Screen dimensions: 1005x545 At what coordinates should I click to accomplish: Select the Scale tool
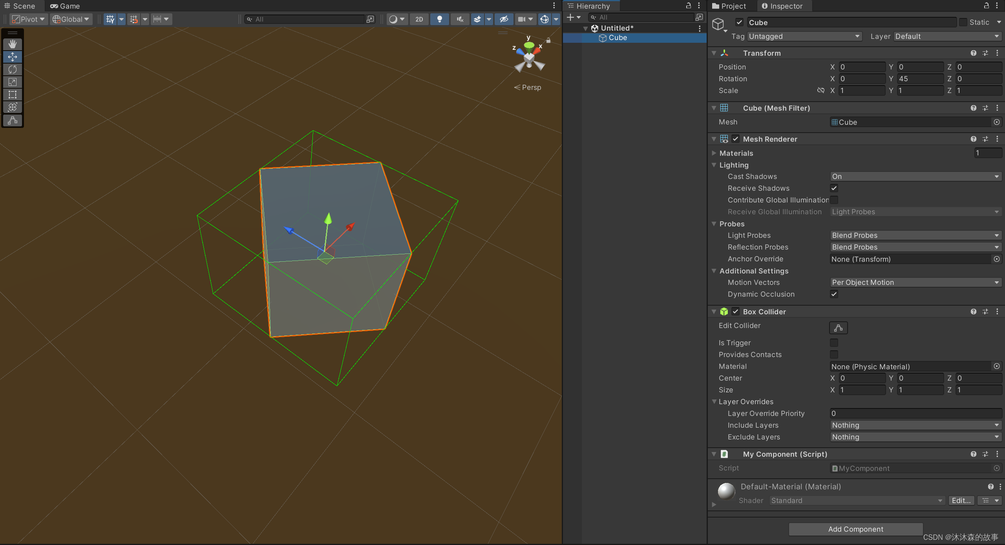coord(13,82)
